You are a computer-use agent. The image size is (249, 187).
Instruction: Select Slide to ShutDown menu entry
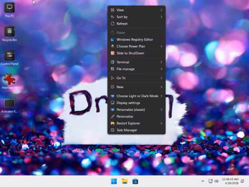[137, 53]
